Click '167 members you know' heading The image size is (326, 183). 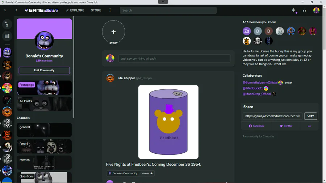pos(259,22)
